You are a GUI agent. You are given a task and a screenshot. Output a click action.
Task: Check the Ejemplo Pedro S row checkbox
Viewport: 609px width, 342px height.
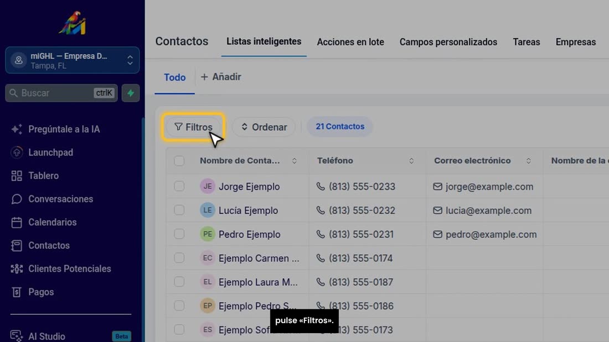179,306
